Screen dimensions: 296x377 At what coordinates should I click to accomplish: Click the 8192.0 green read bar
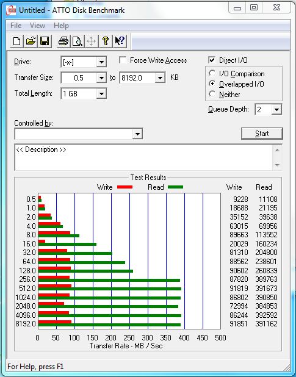click(x=109, y=325)
